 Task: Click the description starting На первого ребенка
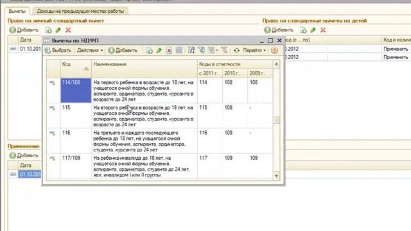(143, 90)
